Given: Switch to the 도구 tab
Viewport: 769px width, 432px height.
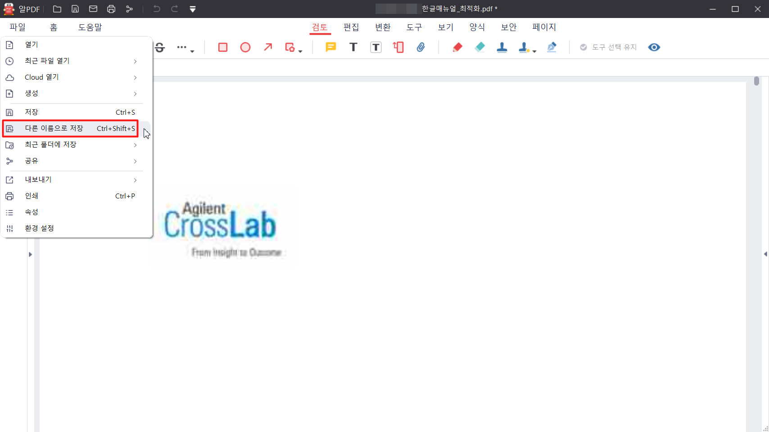Looking at the screenshot, I should (x=414, y=27).
